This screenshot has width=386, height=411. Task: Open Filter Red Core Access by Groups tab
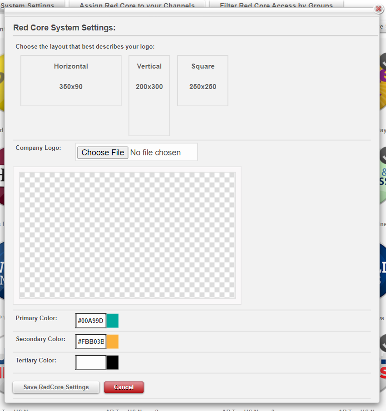(277, 5)
